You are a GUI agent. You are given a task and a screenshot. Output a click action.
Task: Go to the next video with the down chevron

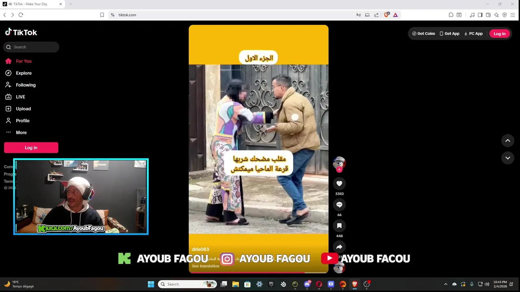508,158
